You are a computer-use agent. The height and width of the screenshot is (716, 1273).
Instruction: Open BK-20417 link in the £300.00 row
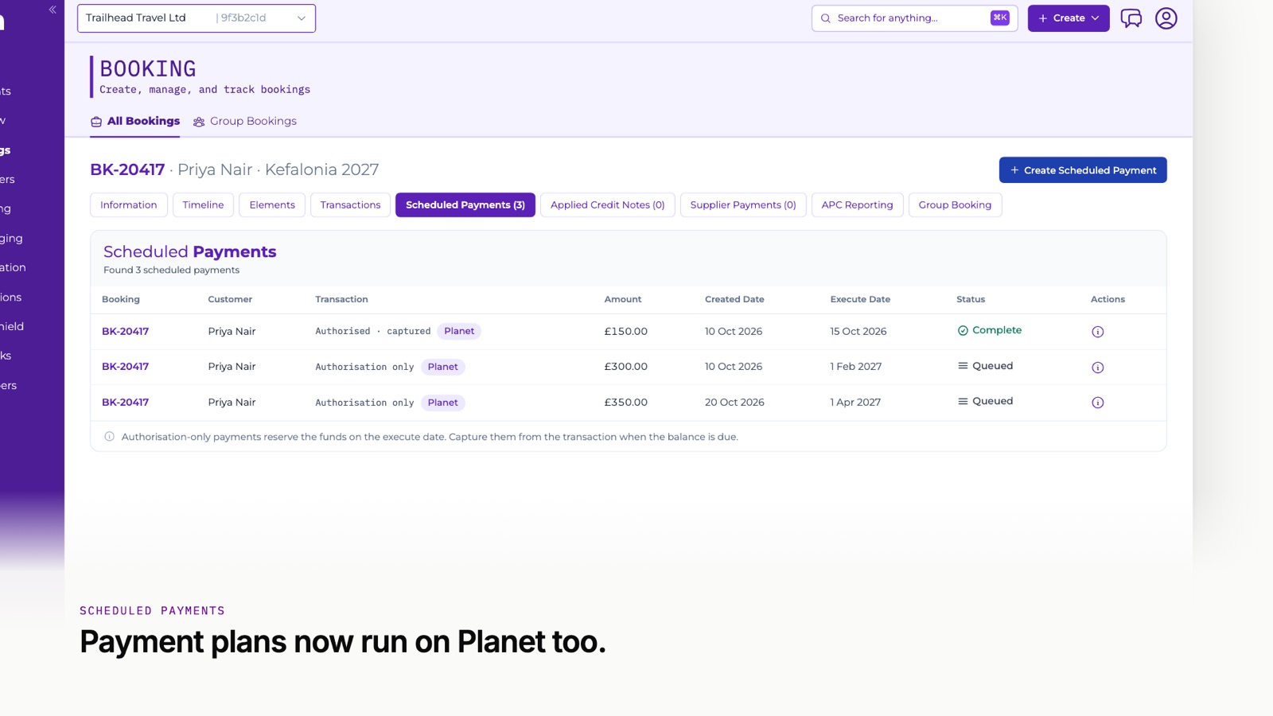(125, 367)
